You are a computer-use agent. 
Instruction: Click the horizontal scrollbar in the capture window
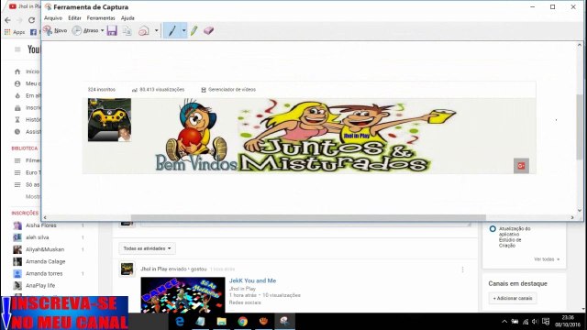pyautogui.click(x=308, y=217)
